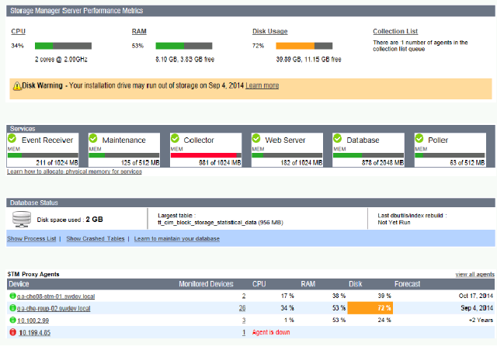Open monitored devices count 26 link

pos(242,308)
